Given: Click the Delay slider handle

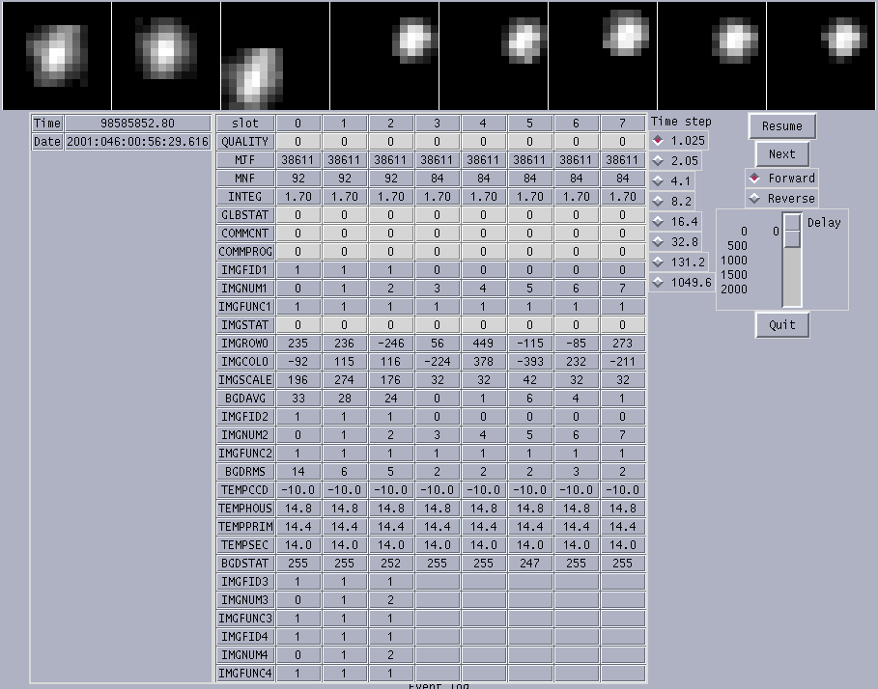Looking at the screenshot, I should (792, 230).
